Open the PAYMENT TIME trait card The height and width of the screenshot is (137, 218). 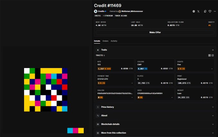(115, 80)
